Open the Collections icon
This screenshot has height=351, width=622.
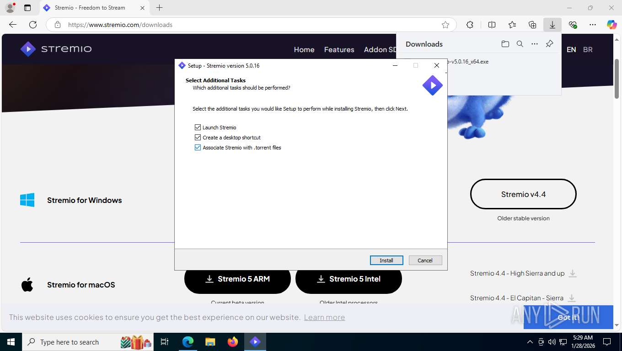[532, 25]
